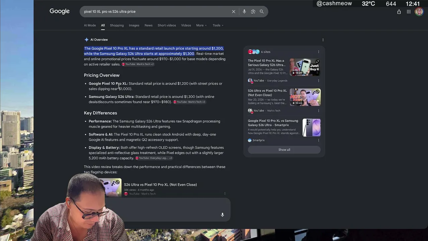The width and height of the screenshot is (428, 241).
Task: Click the Show all sources button
Action: click(x=284, y=150)
